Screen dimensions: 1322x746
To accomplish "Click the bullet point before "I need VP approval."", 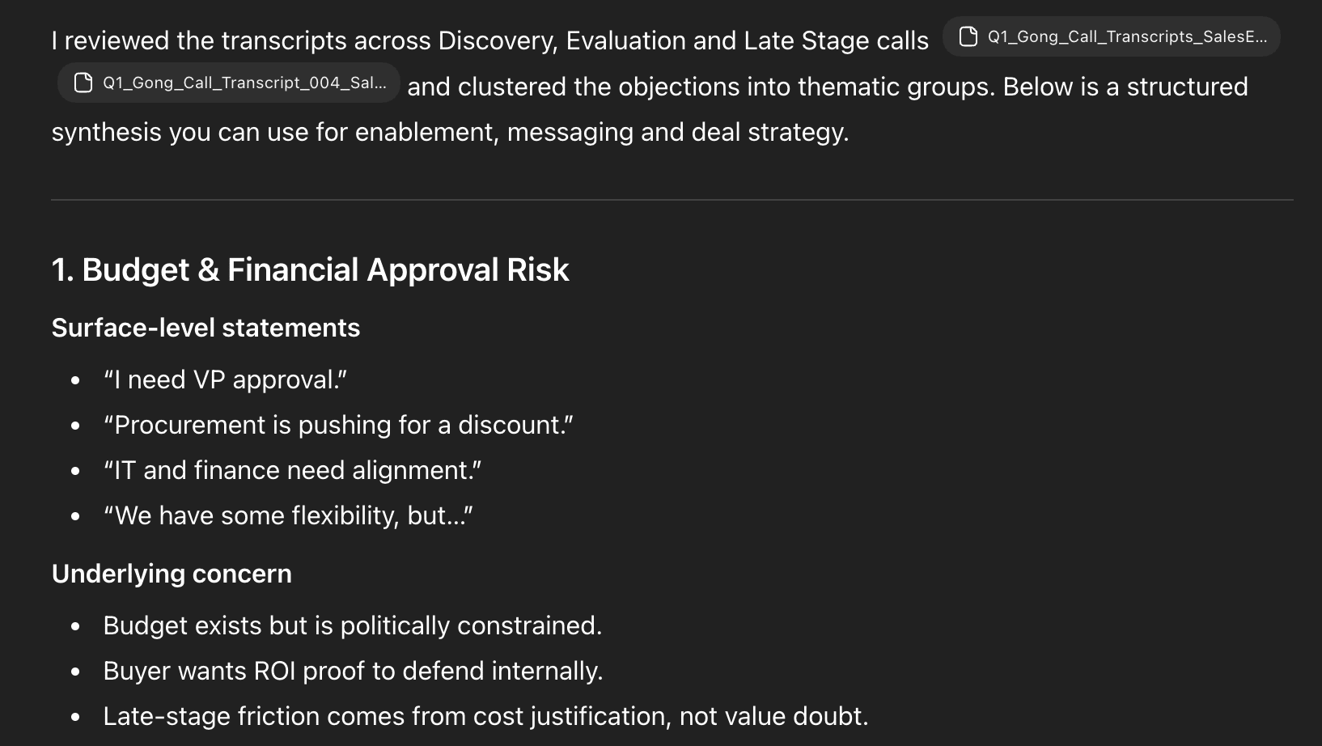I will (x=75, y=380).
